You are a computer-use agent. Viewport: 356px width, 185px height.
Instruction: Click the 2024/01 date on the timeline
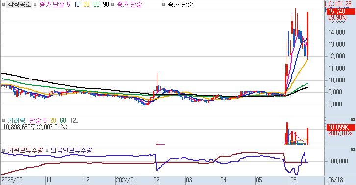(126, 180)
